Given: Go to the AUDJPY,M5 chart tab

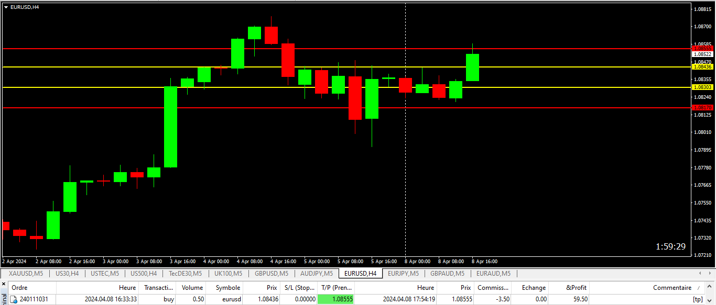Looking at the screenshot, I should coord(316,274).
